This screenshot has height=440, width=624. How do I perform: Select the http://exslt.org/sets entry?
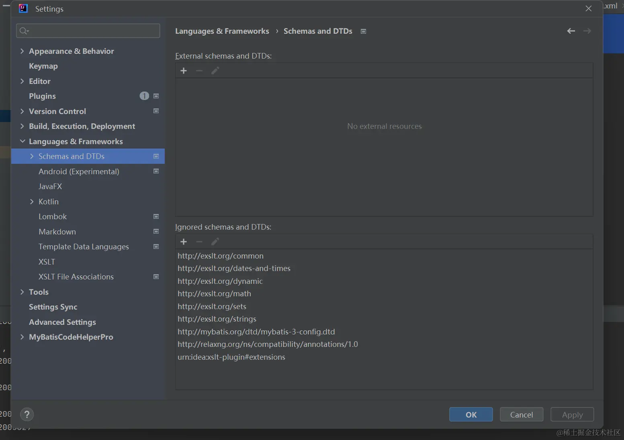pyautogui.click(x=384, y=306)
